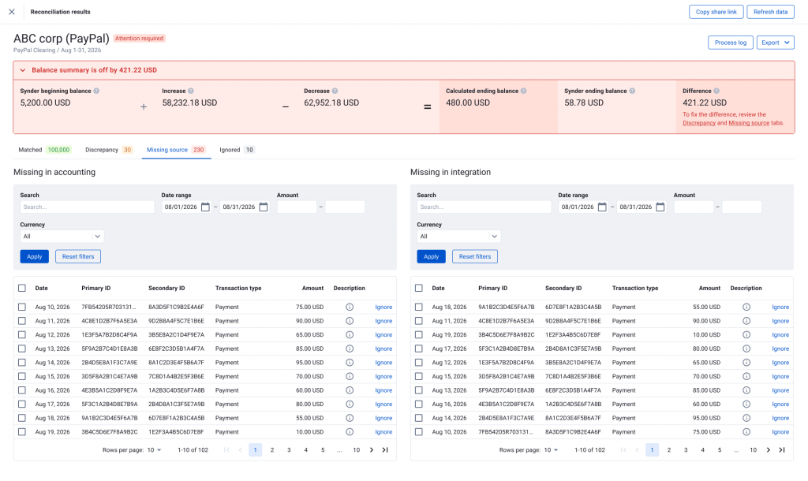Copy the share link
808x481 pixels.
coord(716,12)
